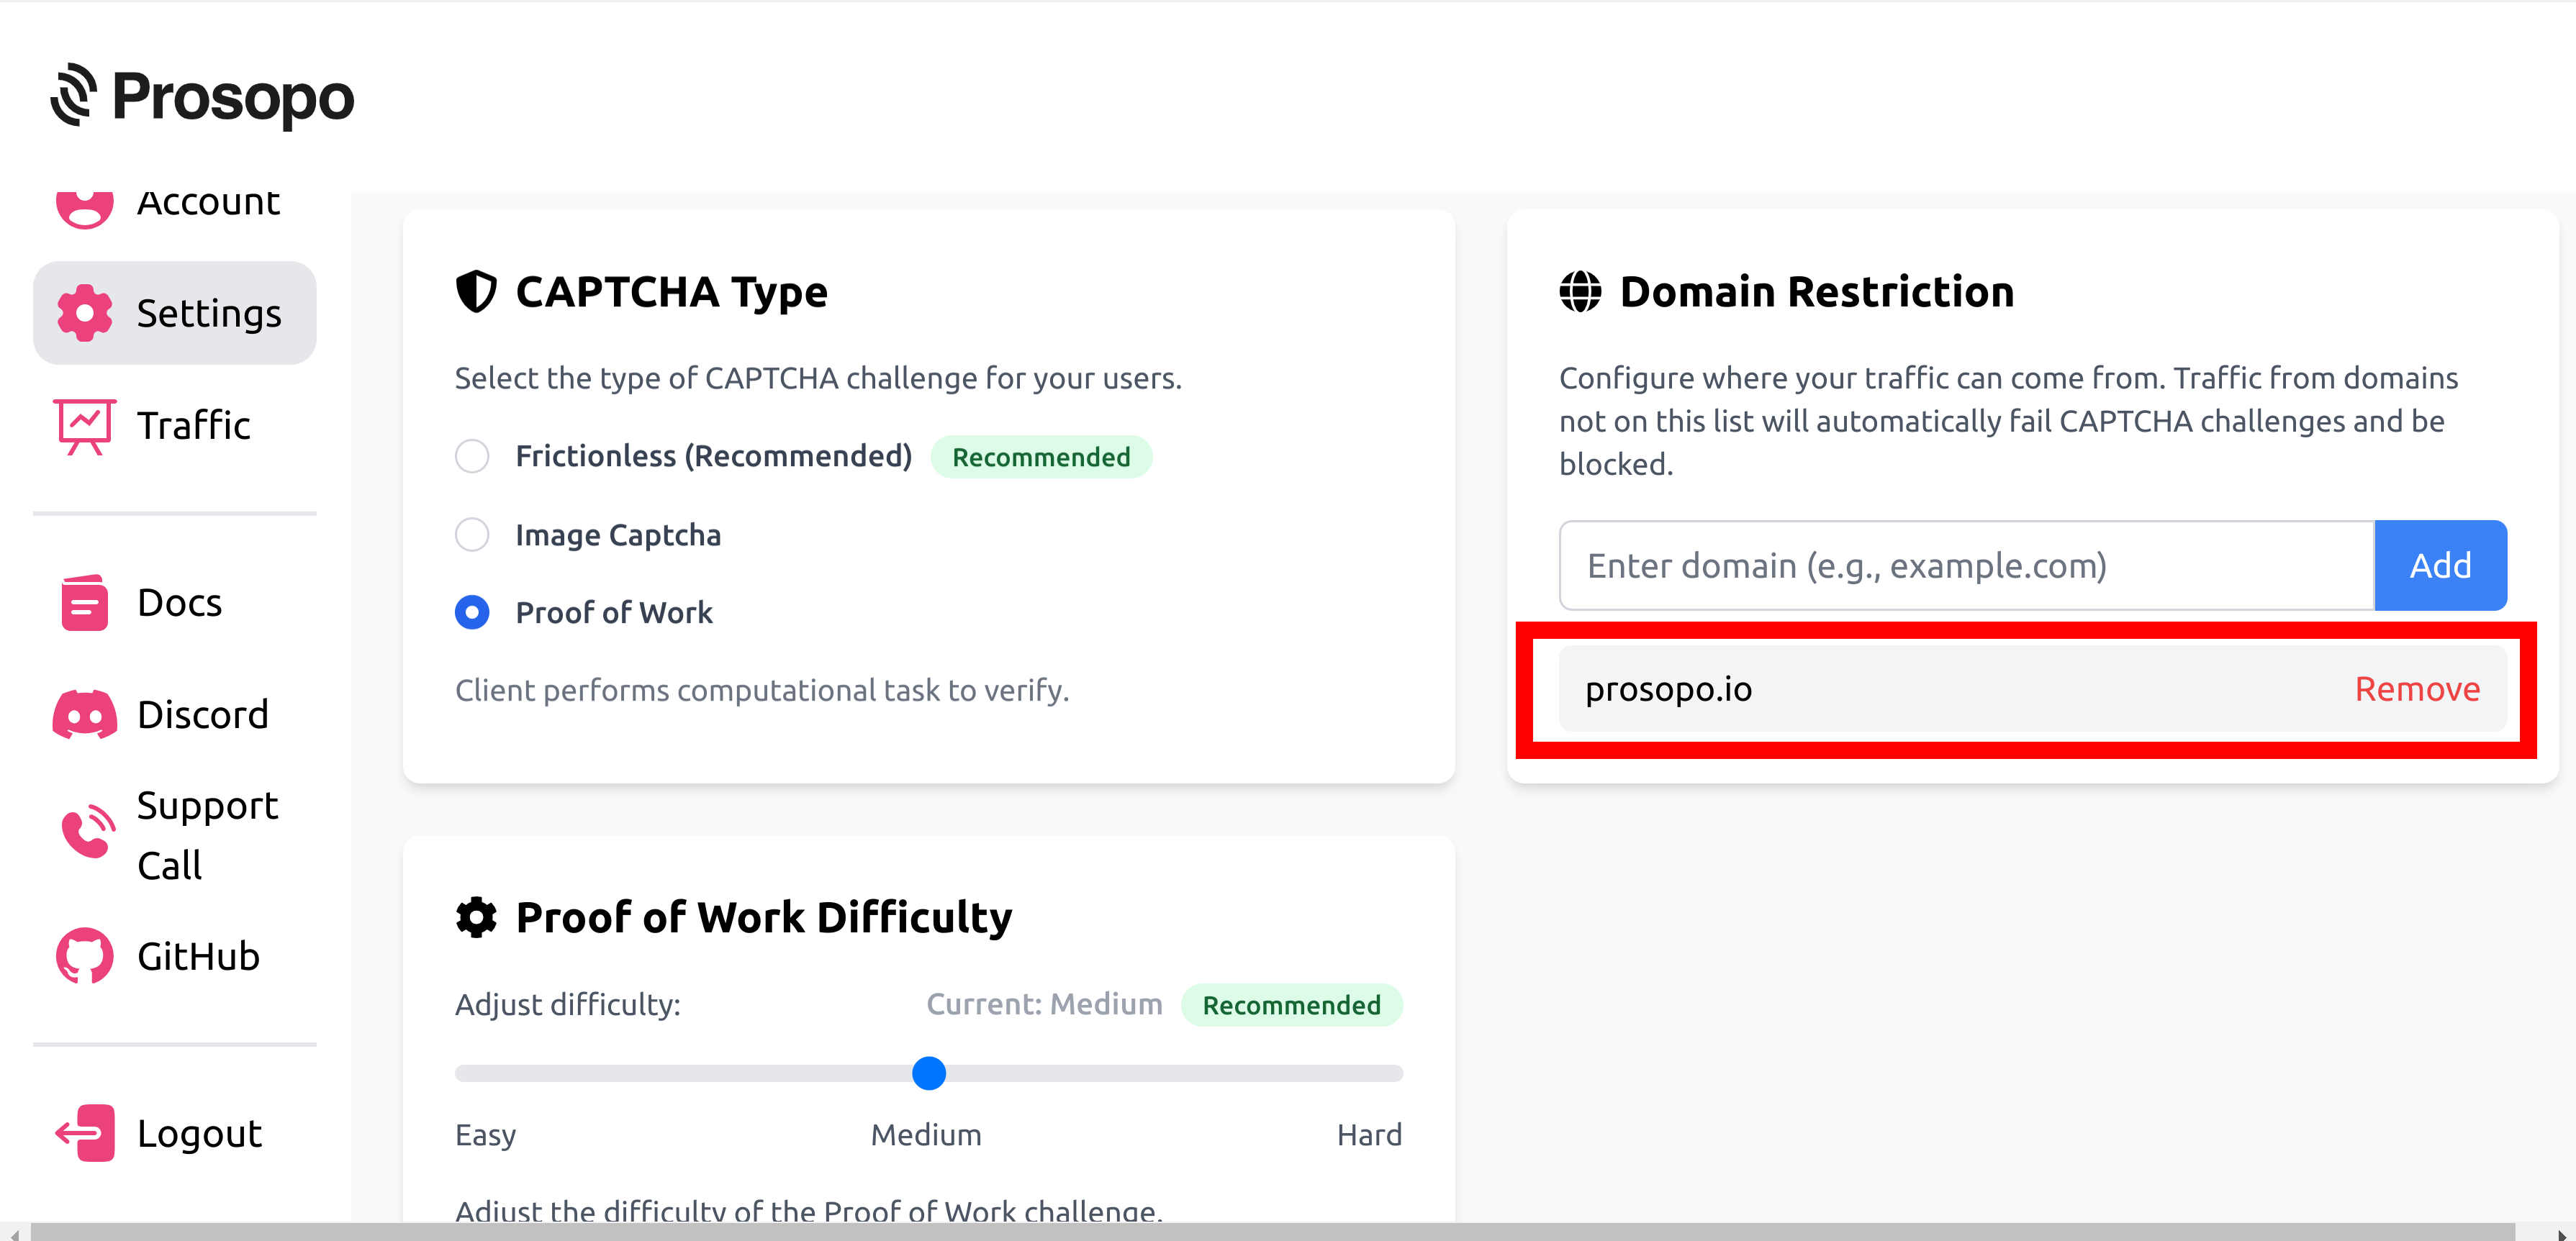The height and width of the screenshot is (1241, 2576).
Task: Click the pink Settings gear icon
Action: [x=85, y=313]
